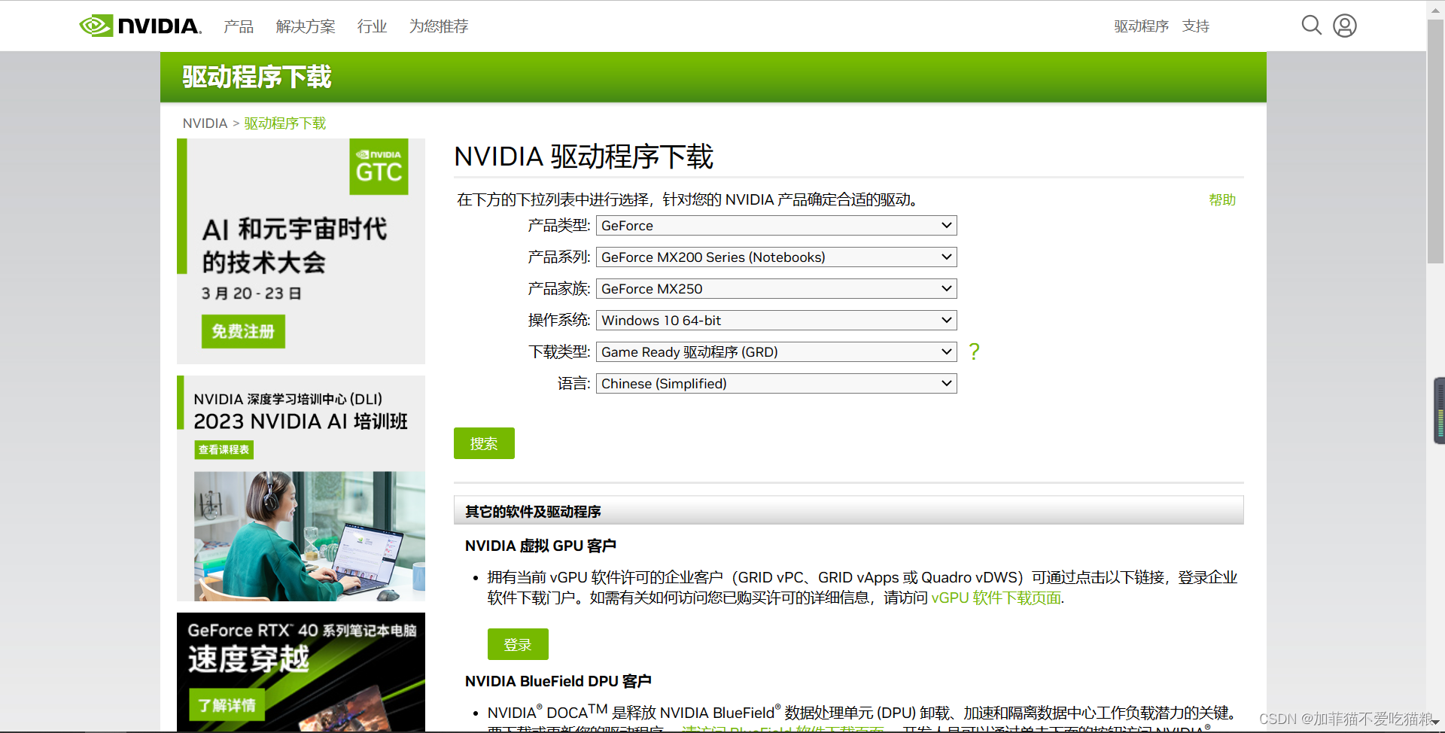The height and width of the screenshot is (733, 1445).
Task: Click the 其它的软件及驱动程序 section header
Action: click(849, 510)
